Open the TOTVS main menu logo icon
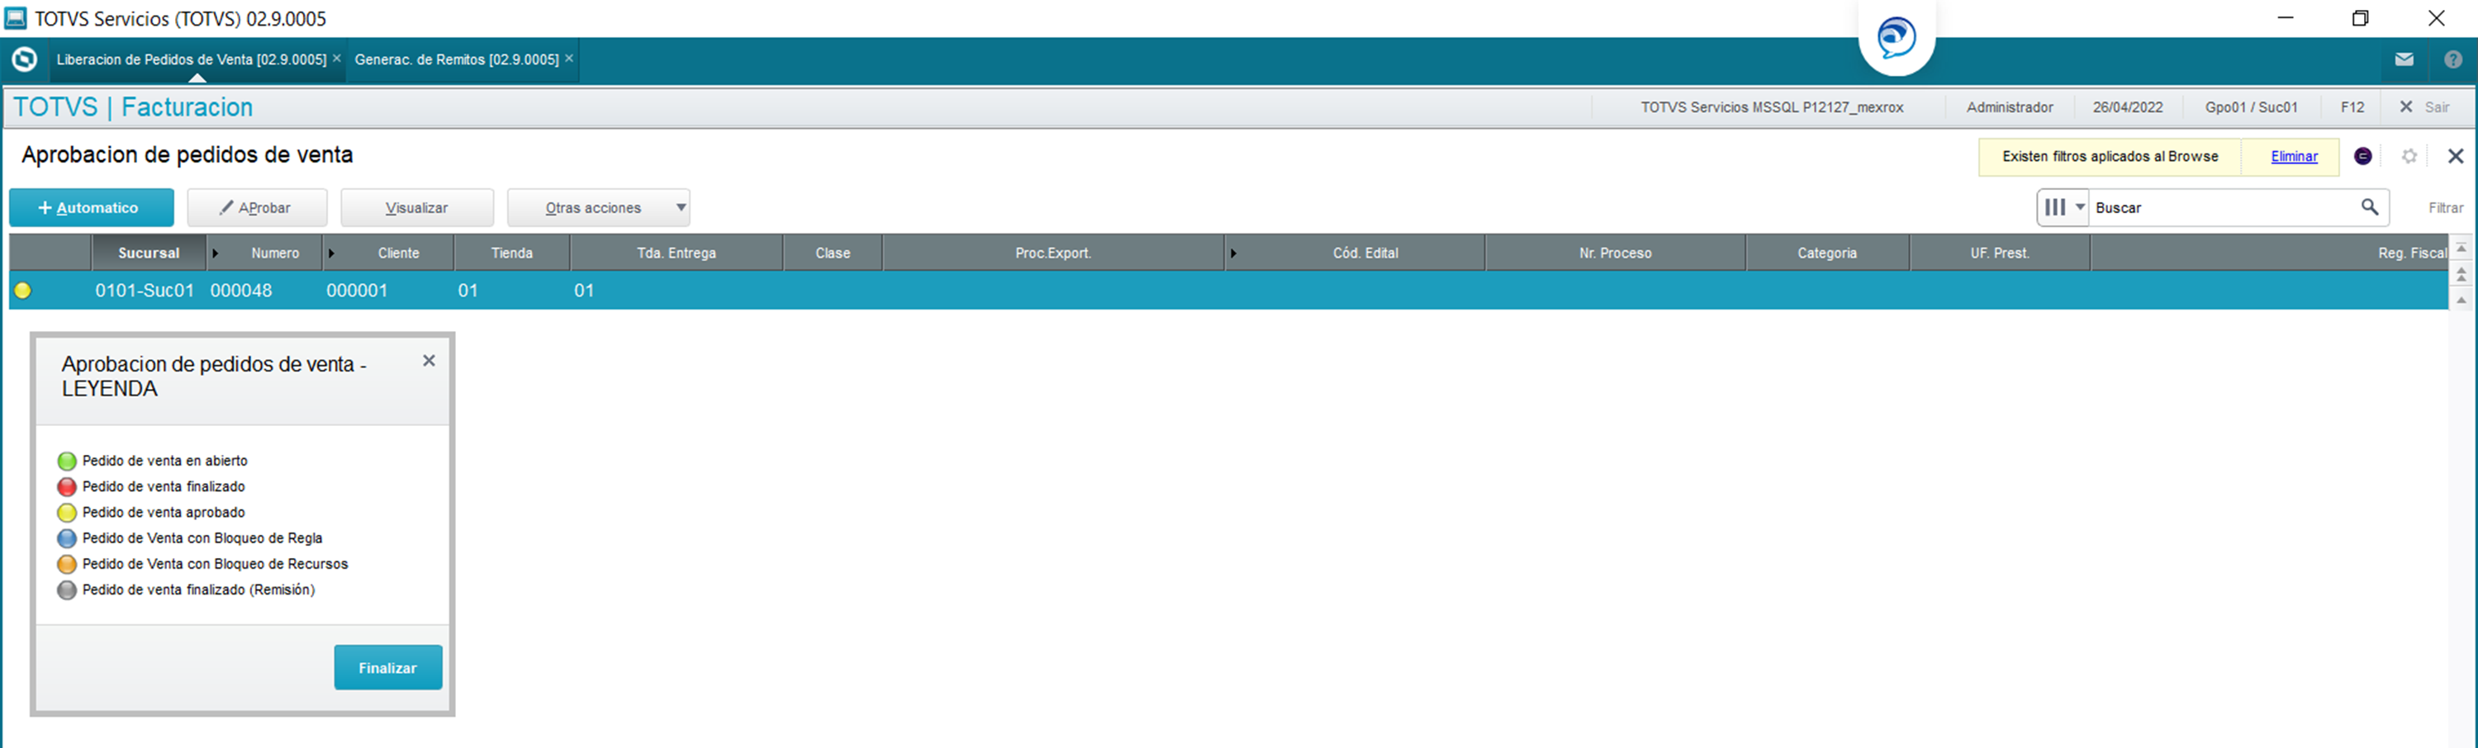The height and width of the screenshot is (748, 2478). pos(24,59)
